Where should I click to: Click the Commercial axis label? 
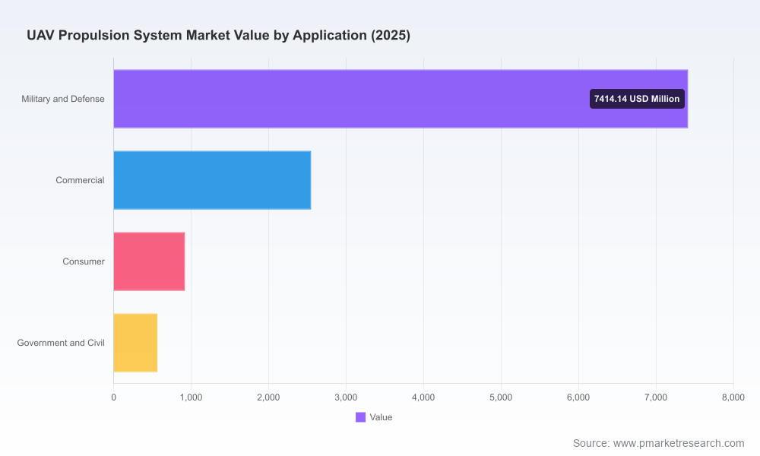[80, 180]
